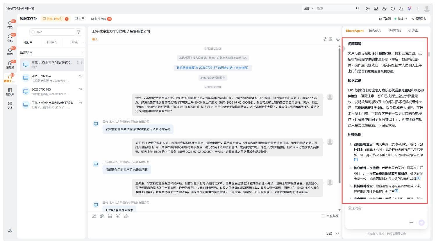Switch to the 快捷回复 panel tab
Screen dimensions: 436x244
click(x=395, y=31)
